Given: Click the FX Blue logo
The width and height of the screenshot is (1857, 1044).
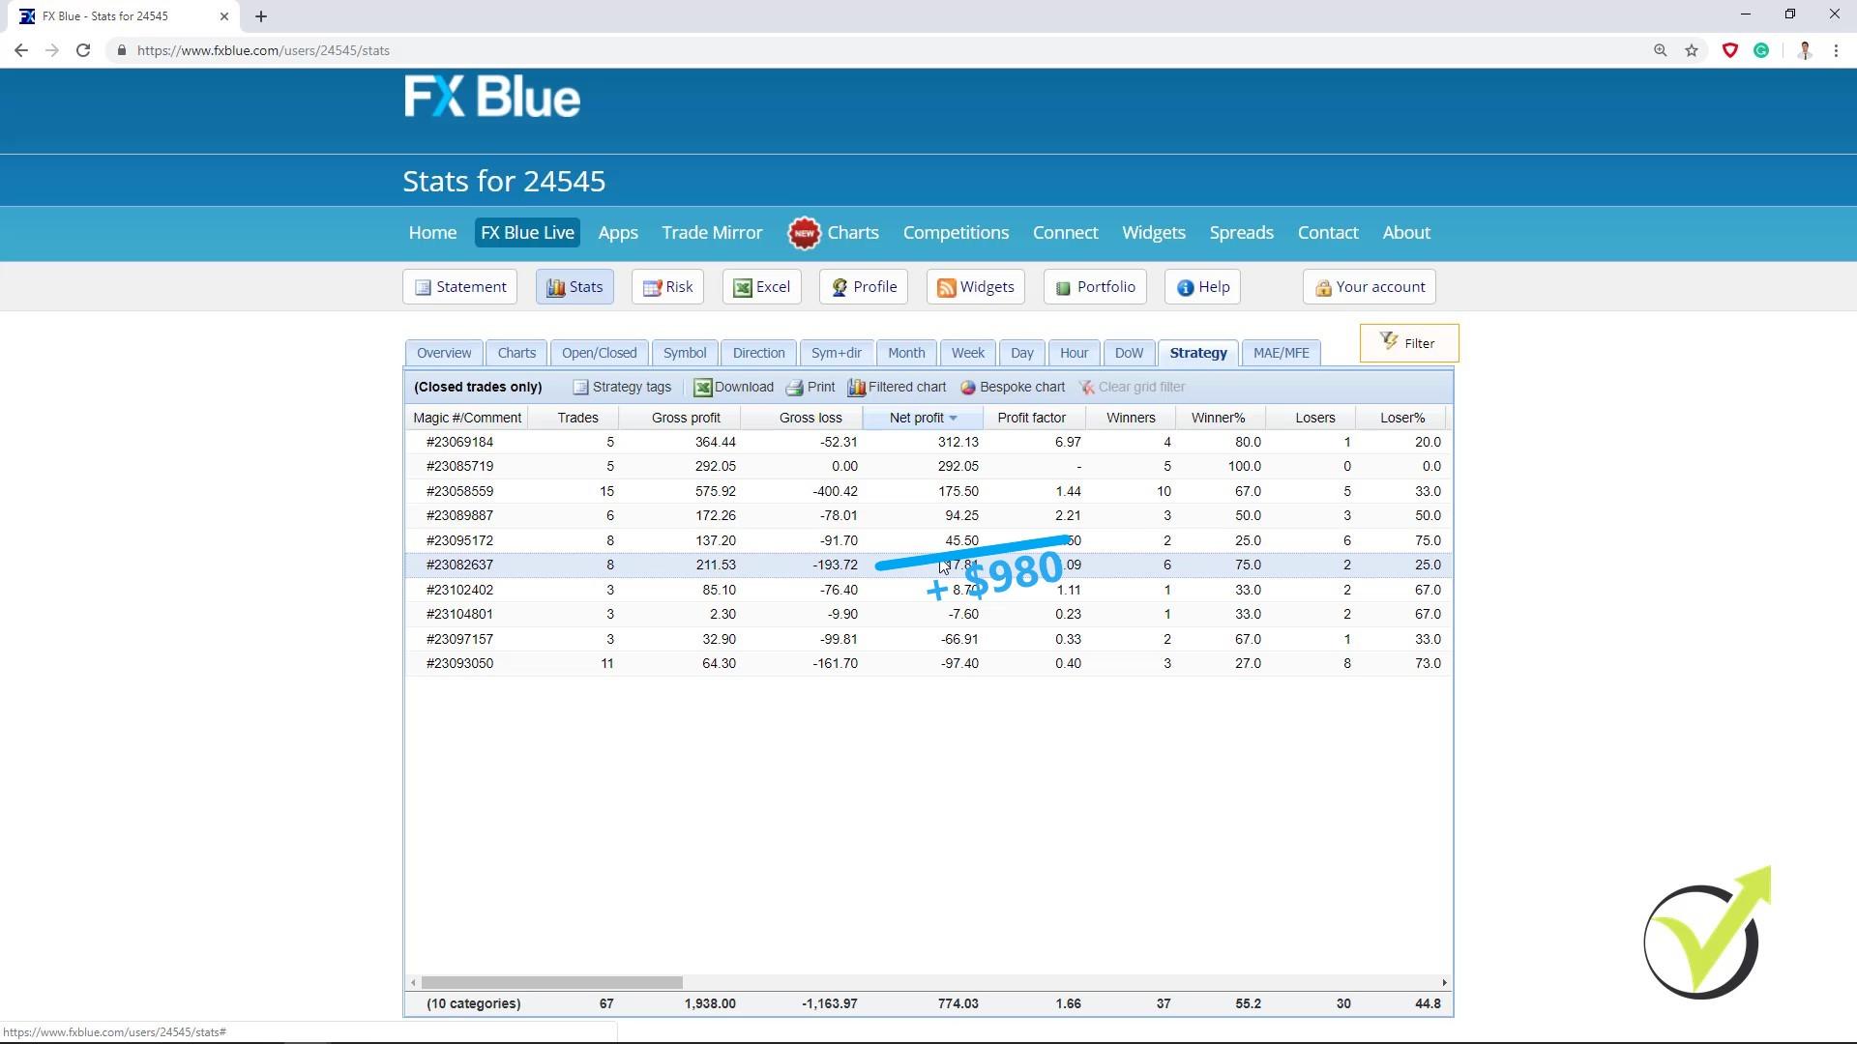Looking at the screenshot, I should coord(492,97).
